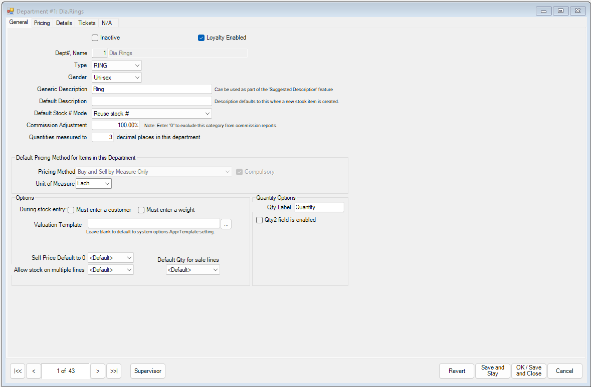Disable Loyalty Enabled
591x387 pixels.
(x=201, y=38)
